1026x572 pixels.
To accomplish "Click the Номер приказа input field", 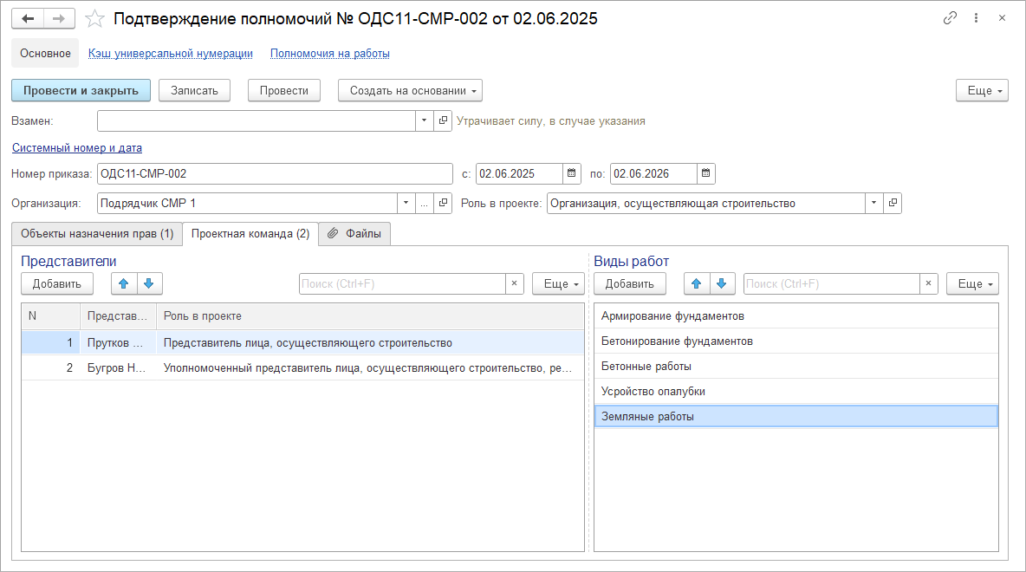I will 275,173.
